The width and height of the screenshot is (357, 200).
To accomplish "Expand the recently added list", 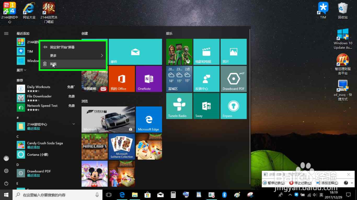I will 21,70.
